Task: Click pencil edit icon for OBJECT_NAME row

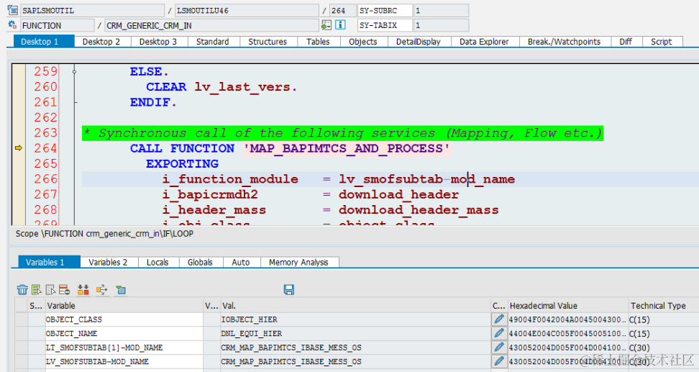Action: (499, 333)
